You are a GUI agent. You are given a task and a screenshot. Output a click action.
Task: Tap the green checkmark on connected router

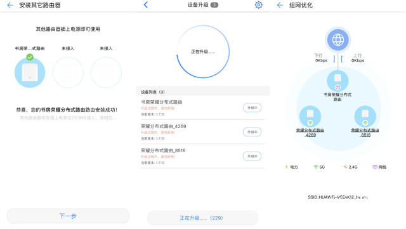pos(30,57)
